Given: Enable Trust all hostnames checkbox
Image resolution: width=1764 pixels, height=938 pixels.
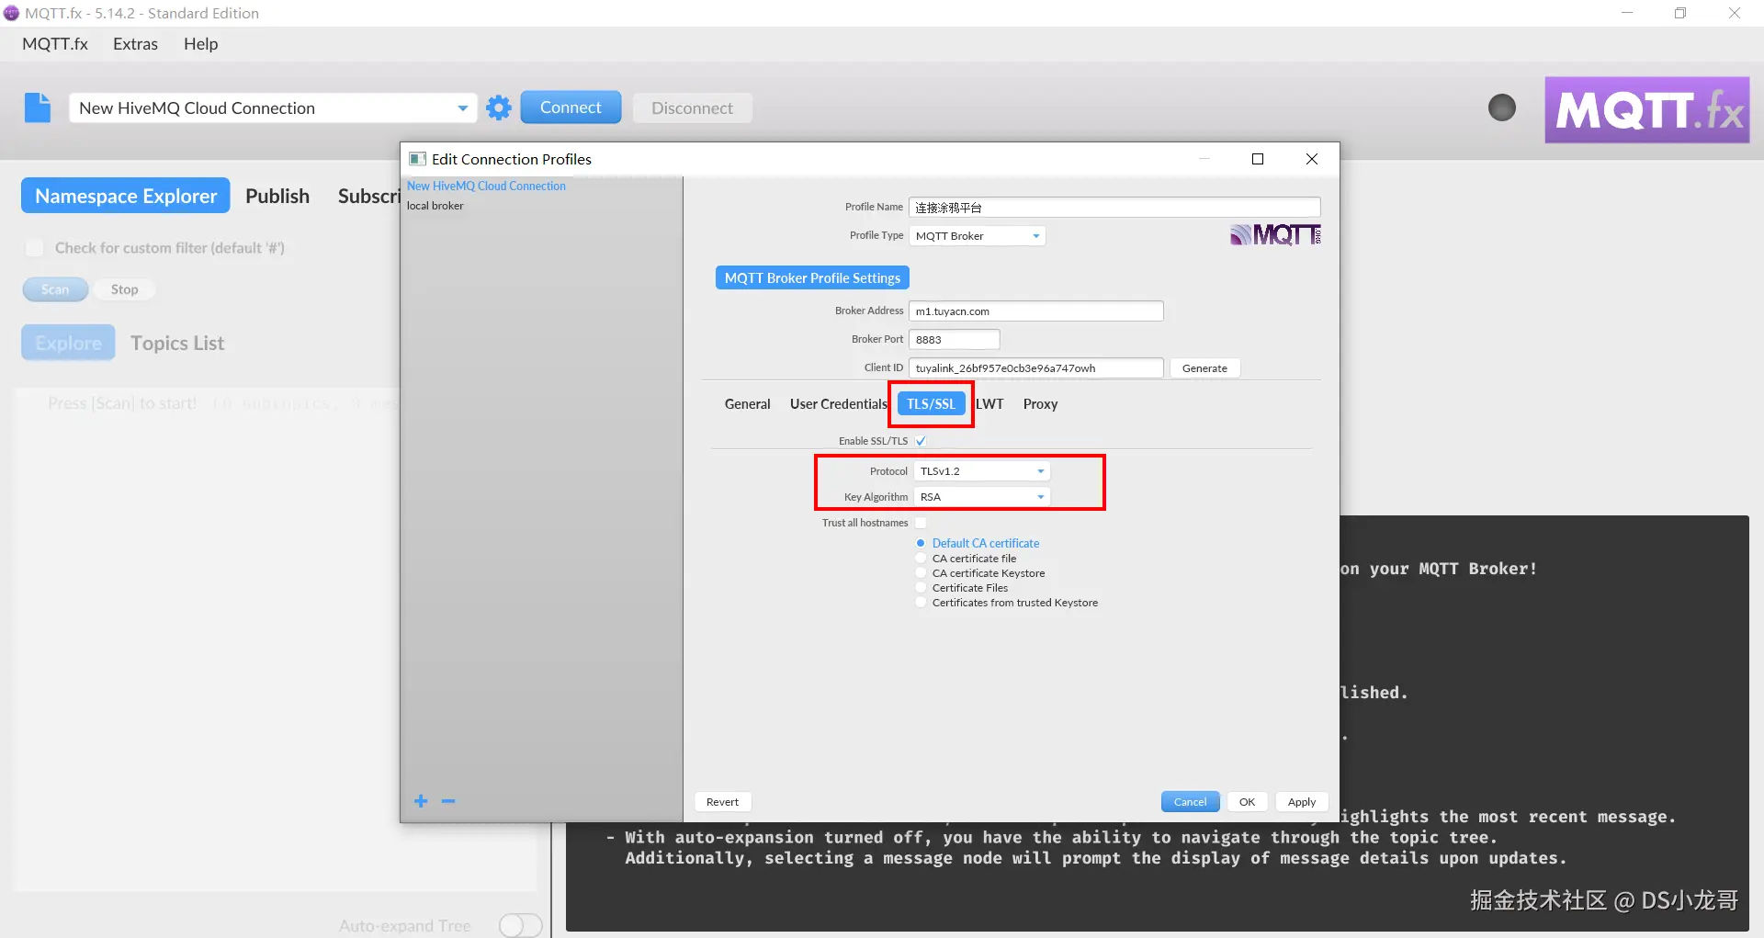Looking at the screenshot, I should (921, 523).
